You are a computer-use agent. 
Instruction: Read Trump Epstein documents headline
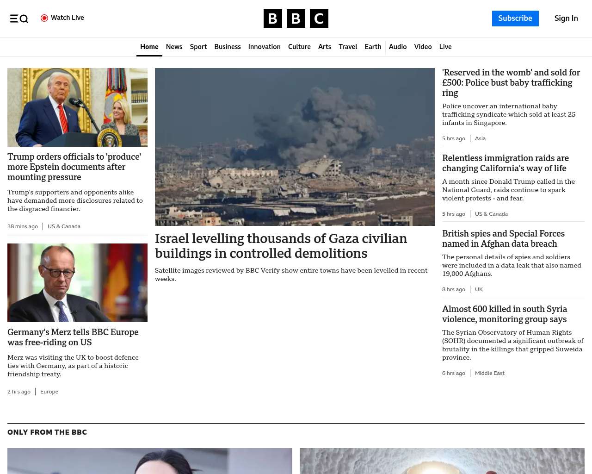pos(74,167)
